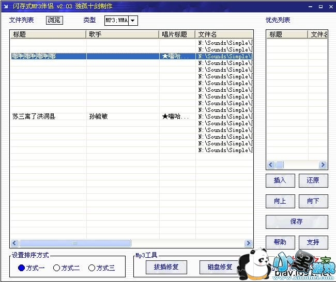Select sort mode 方式一 radio button

[22, 268]
